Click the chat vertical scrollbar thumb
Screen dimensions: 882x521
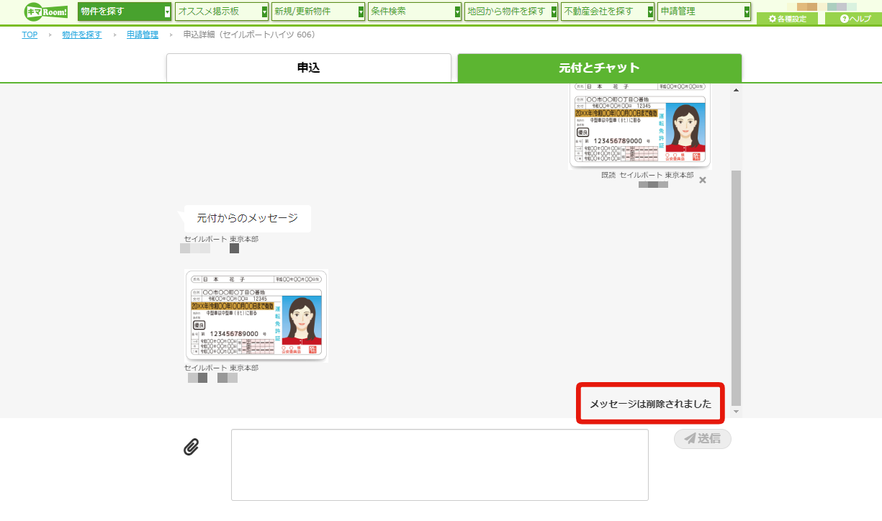pos(736,288)
